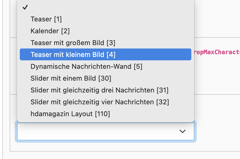Click the chevron arrow of the select box
240x159 pixels.
[183, 131]
